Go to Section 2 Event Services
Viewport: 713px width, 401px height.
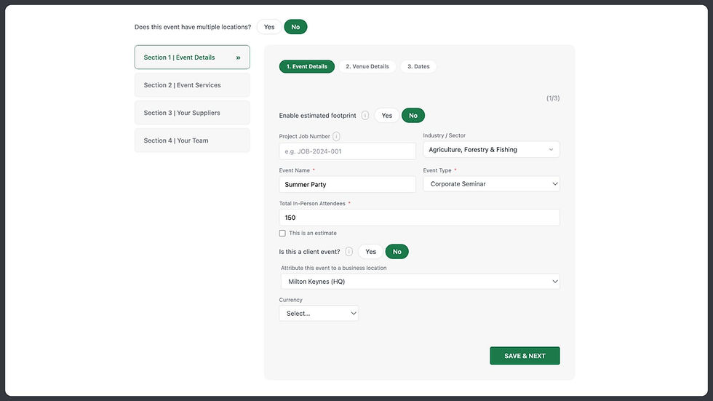click(x=192, y=85)
